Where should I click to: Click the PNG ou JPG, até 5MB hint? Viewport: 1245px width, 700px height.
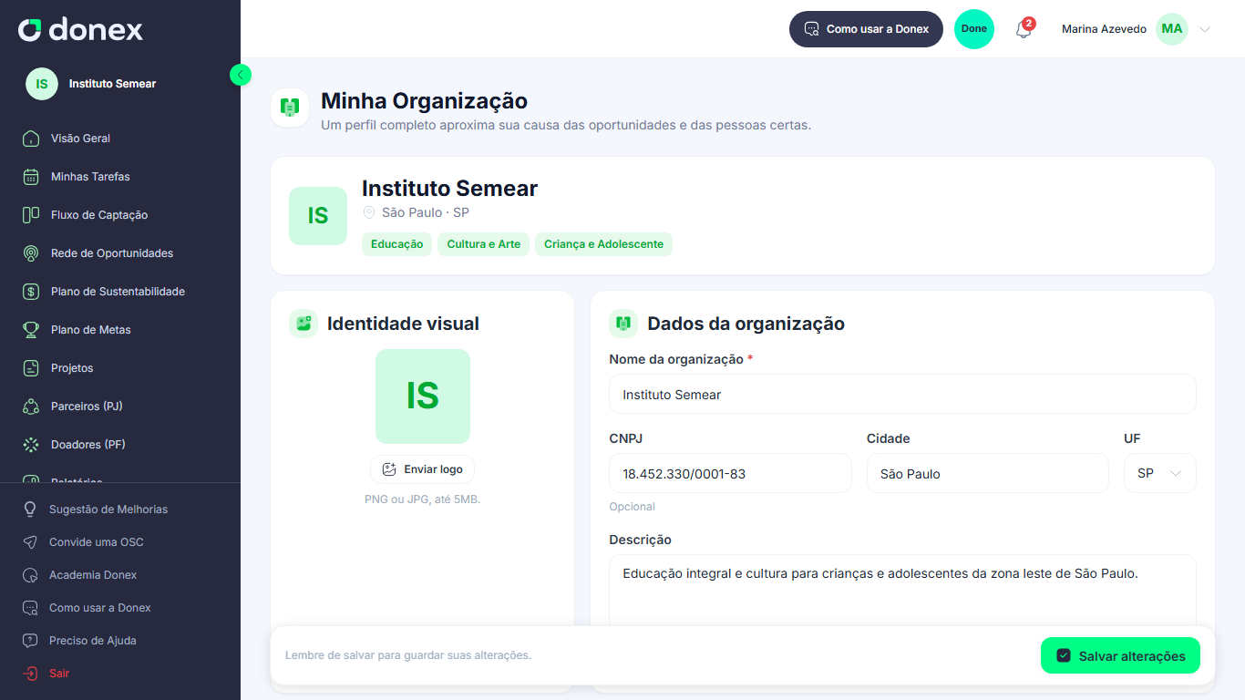coord(422,499)
